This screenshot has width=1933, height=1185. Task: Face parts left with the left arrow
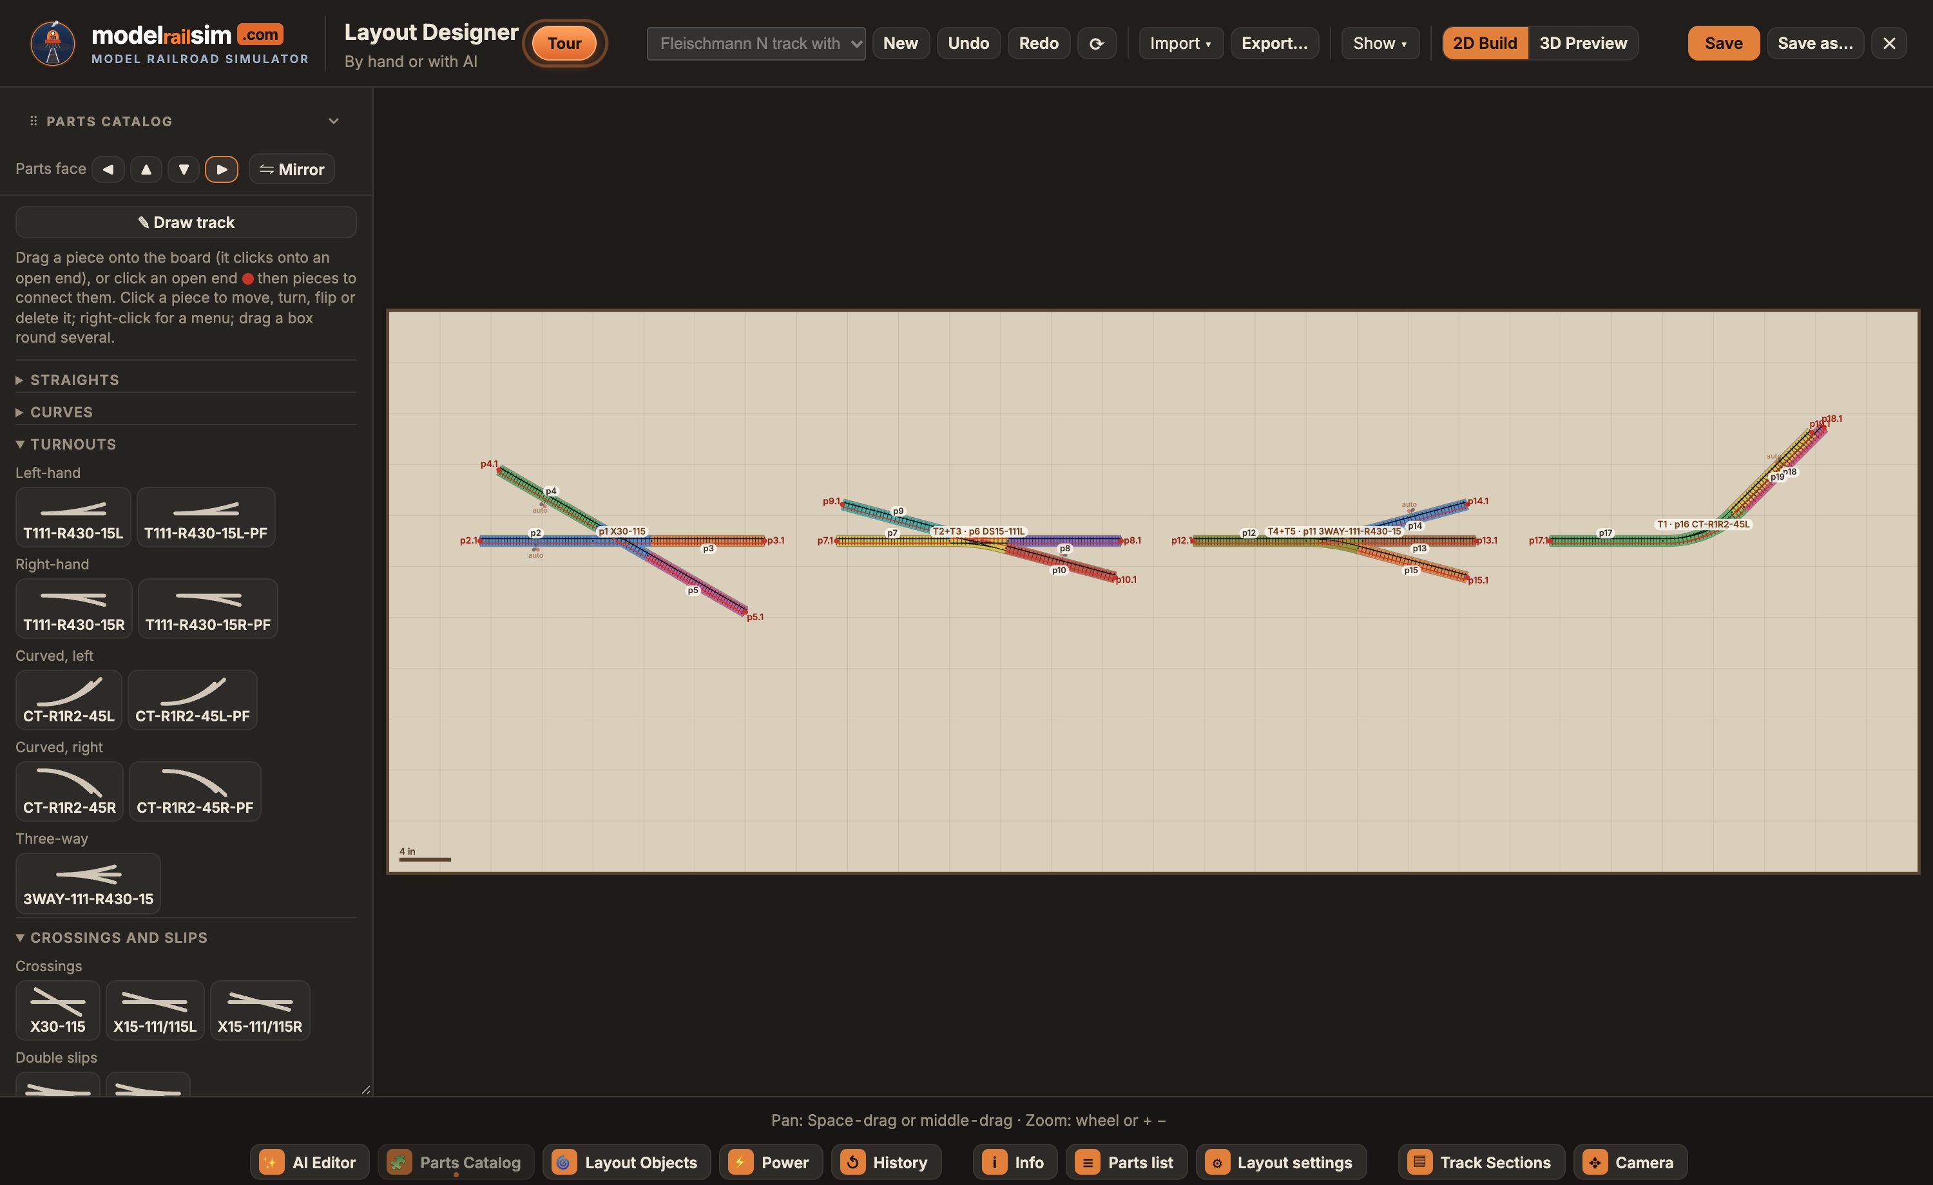(x=108, y=169)
